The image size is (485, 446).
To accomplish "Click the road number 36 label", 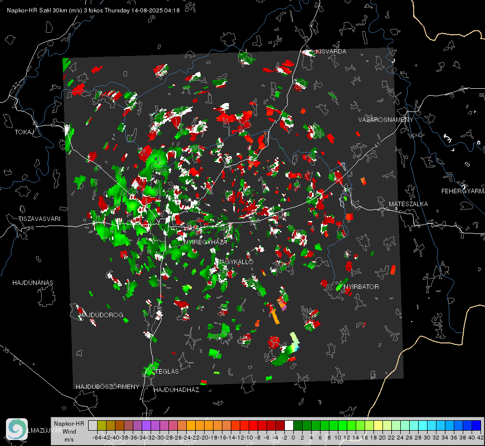I will pos(31,228).
